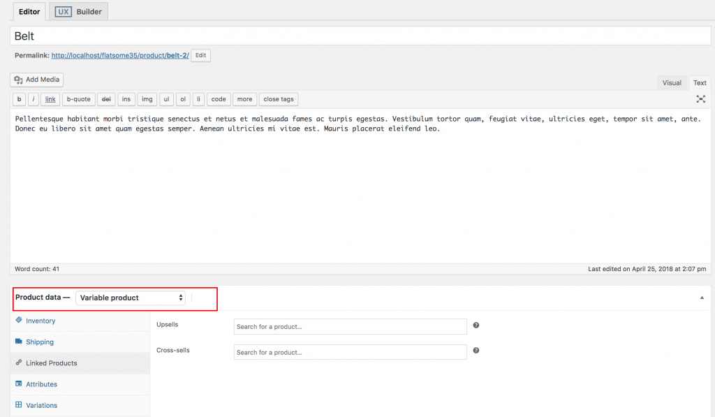
Task: Open the UX Builder tab
Action: (x=78, y=11)
